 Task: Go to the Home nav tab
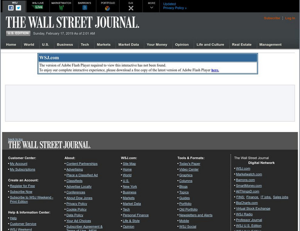click(11, 44)
